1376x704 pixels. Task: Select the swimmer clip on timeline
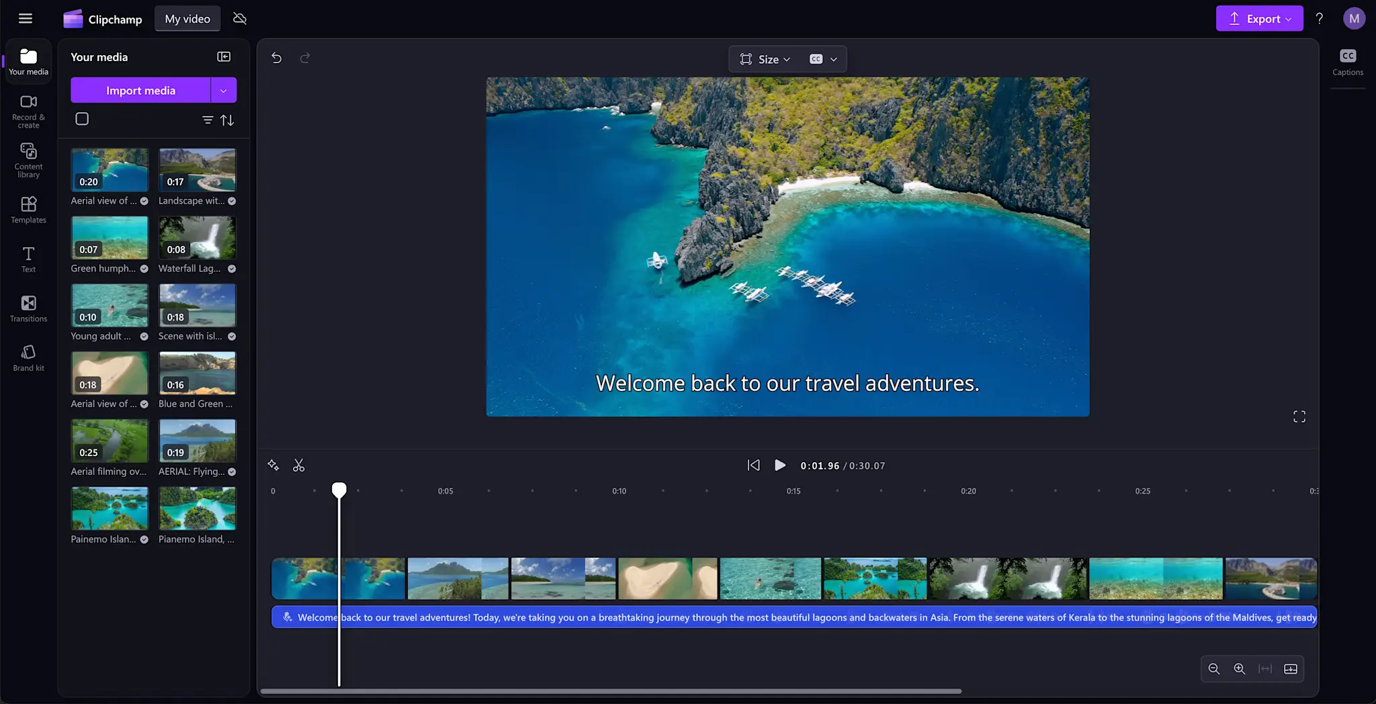(771, 578)
